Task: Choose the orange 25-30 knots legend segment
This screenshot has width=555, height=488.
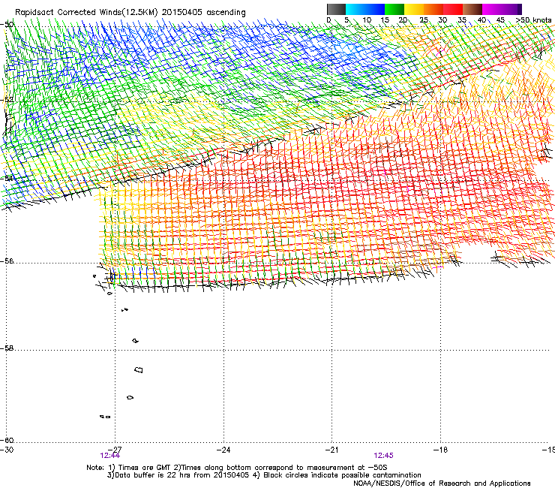Action: click(x=433, y=9)
